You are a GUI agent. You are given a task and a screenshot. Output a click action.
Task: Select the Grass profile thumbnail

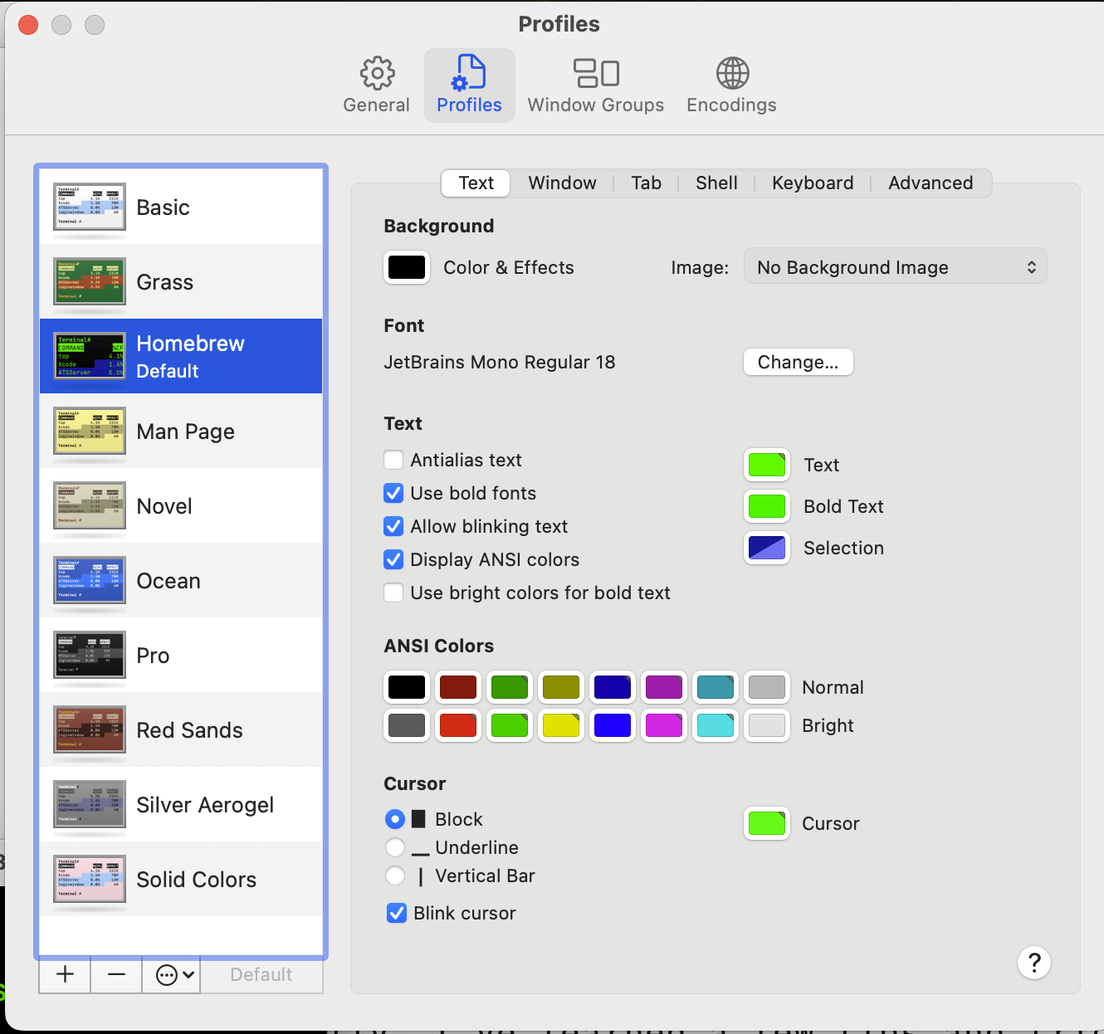click(x=90, y=282)
